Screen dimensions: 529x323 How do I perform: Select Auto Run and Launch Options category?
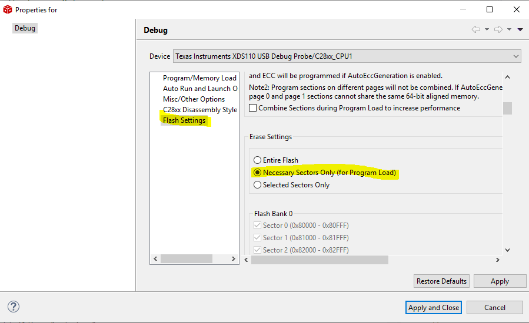200,88
